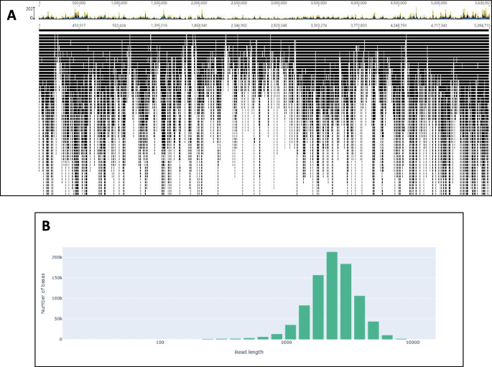Screen dimensions: 492x367
Task: Click the 10000 tick on the x-axis
Action: tap(412, 344)
